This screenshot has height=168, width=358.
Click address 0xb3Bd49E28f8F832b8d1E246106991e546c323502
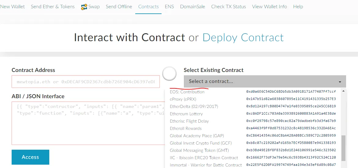[291, 150]
